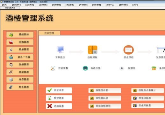The width and height of the screenshot is (165, 115).
Task: Open the 【信息中心】 menu
Action: click(110, 5)
